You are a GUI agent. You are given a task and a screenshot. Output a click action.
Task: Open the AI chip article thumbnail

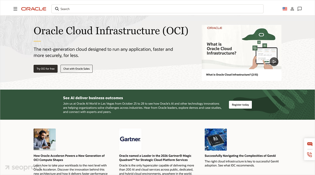tap(216, 139)
